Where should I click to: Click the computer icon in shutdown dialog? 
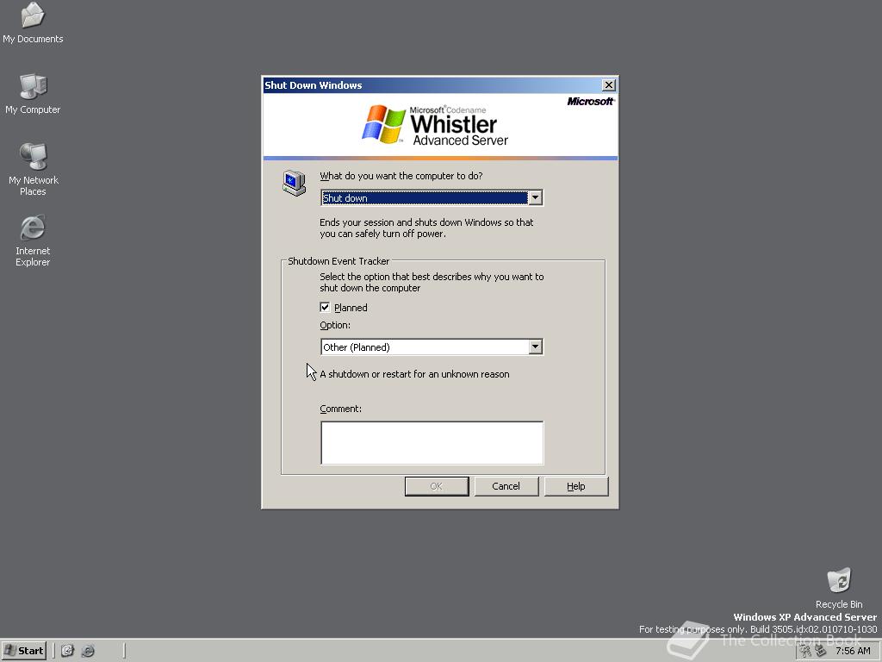295,183
